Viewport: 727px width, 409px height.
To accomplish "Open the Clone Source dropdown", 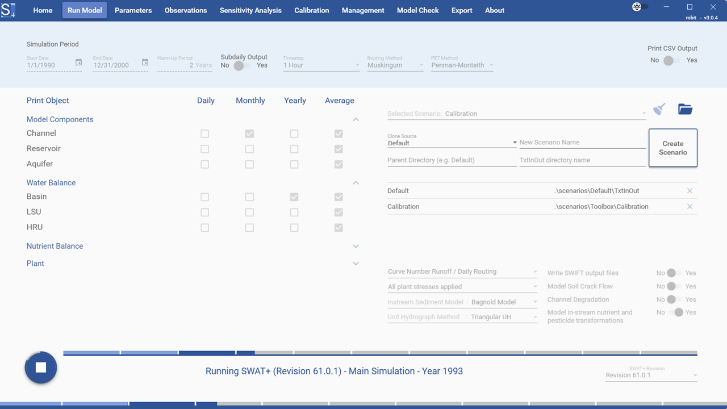I will pyautogui.click(x=452, y=143).
